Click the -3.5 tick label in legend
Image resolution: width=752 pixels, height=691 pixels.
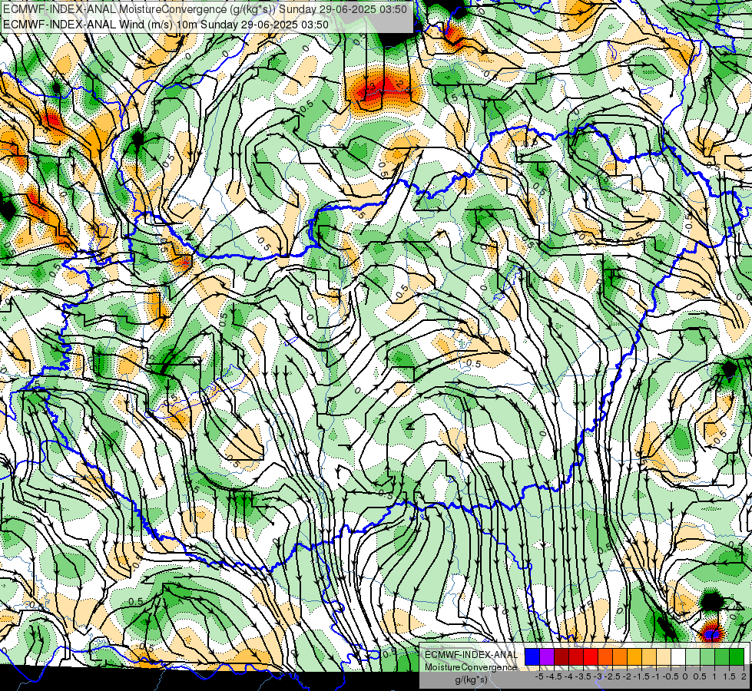coord(583,676)
